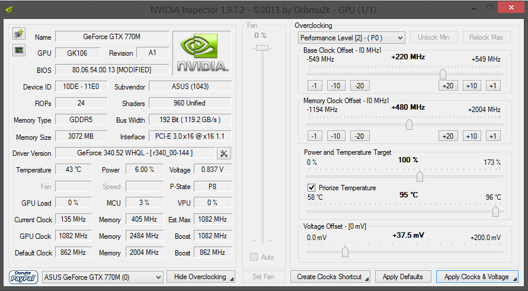
Task: Click the Unlock Min button
Action: click(434, 37)
